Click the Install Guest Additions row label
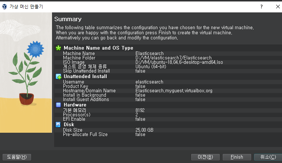282x163 pixels. pos(86,100)
